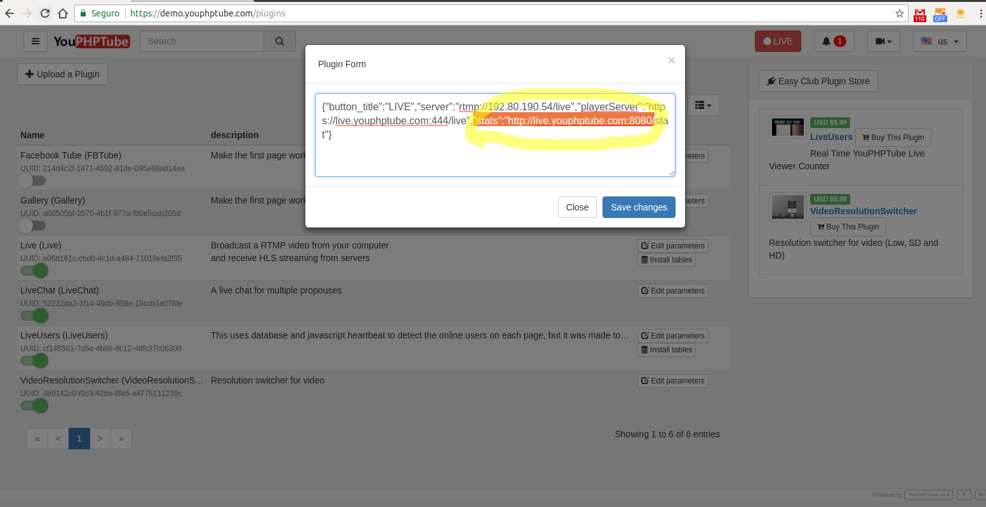Go back in browser history

[x=10, y=13]
